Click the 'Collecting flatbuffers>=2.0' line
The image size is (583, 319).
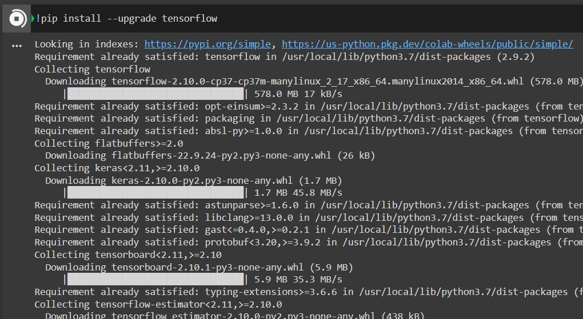click(x=109, y=143)
